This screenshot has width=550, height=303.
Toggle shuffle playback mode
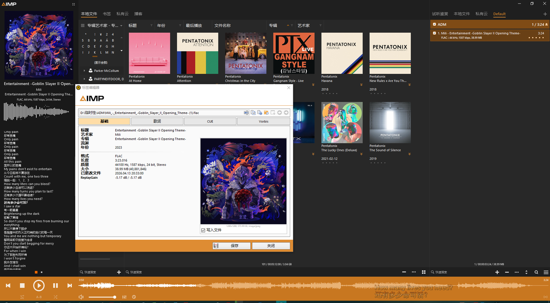[55, 297]
